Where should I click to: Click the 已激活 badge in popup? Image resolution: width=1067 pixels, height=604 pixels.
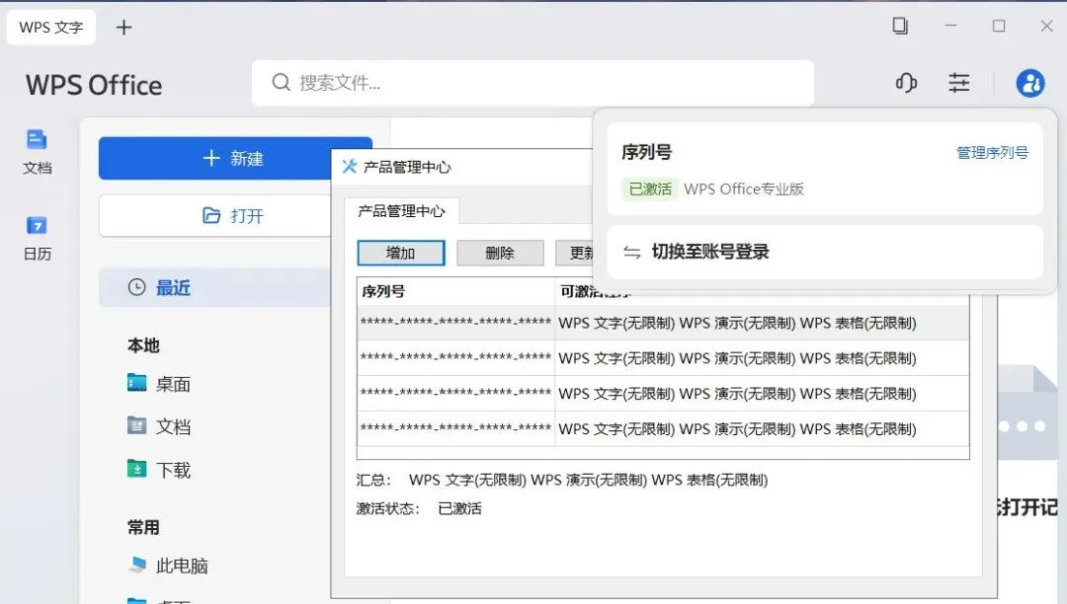click(x=650, y=189)
